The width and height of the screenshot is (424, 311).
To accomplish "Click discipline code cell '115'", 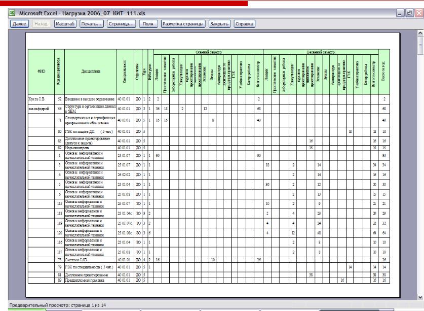I will [60, 204].
